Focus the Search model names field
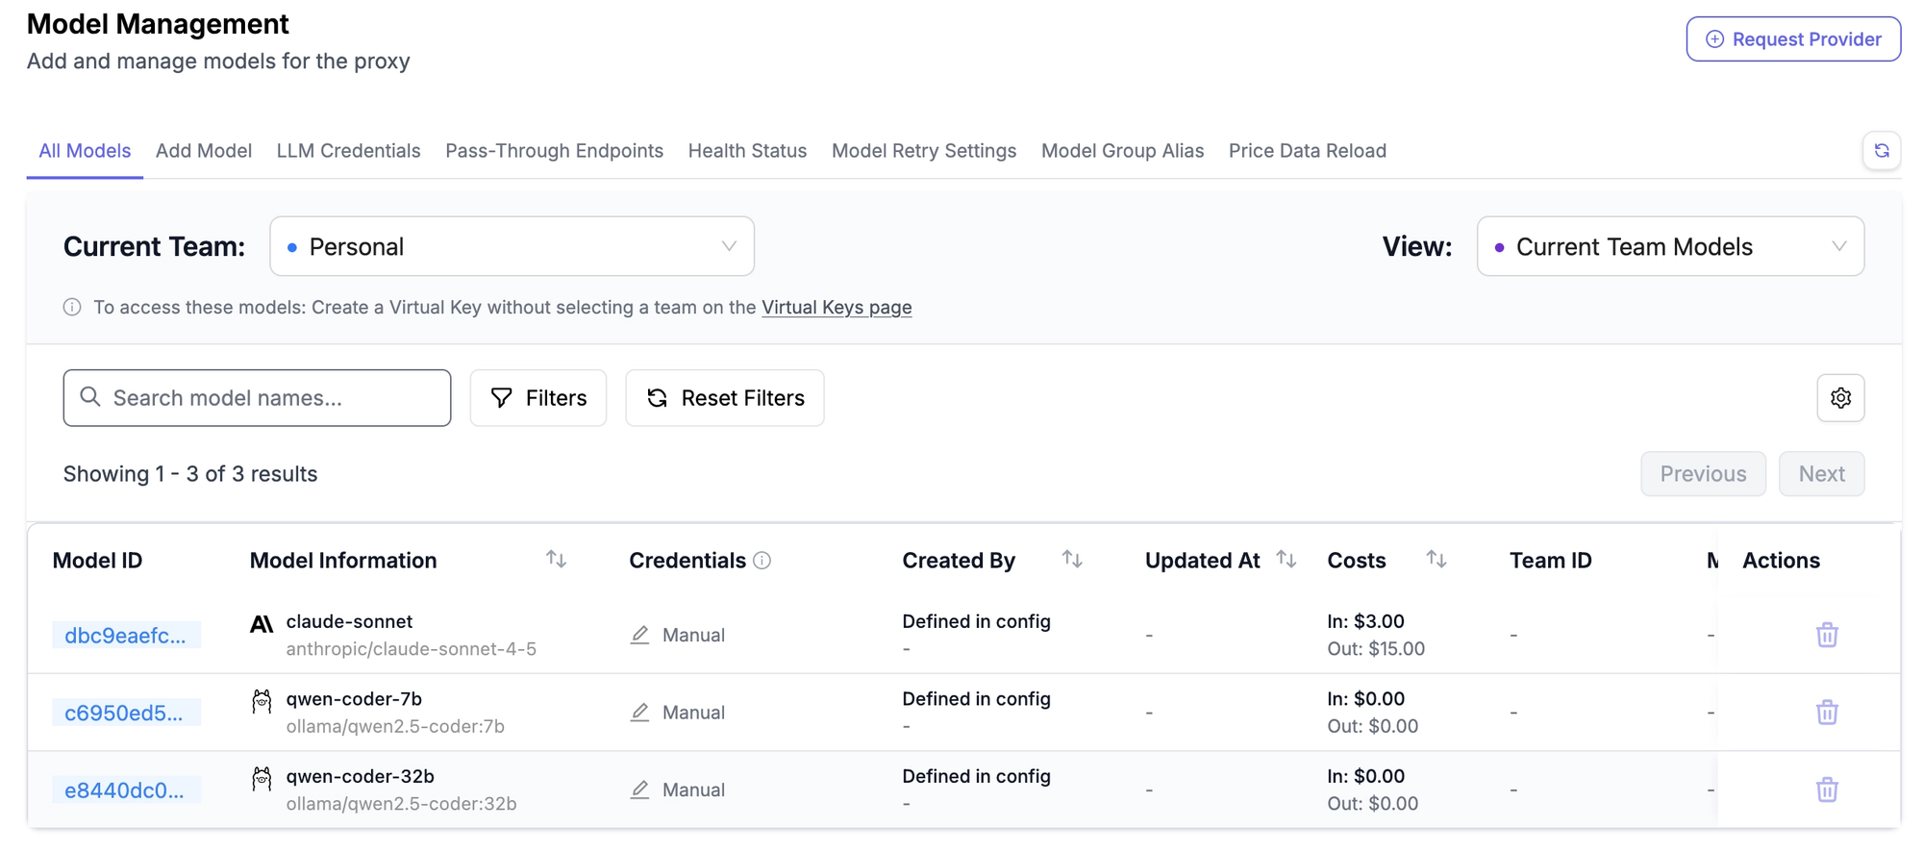The height and width of the screenshot is (852, 1923). click(x=257, y=398)
